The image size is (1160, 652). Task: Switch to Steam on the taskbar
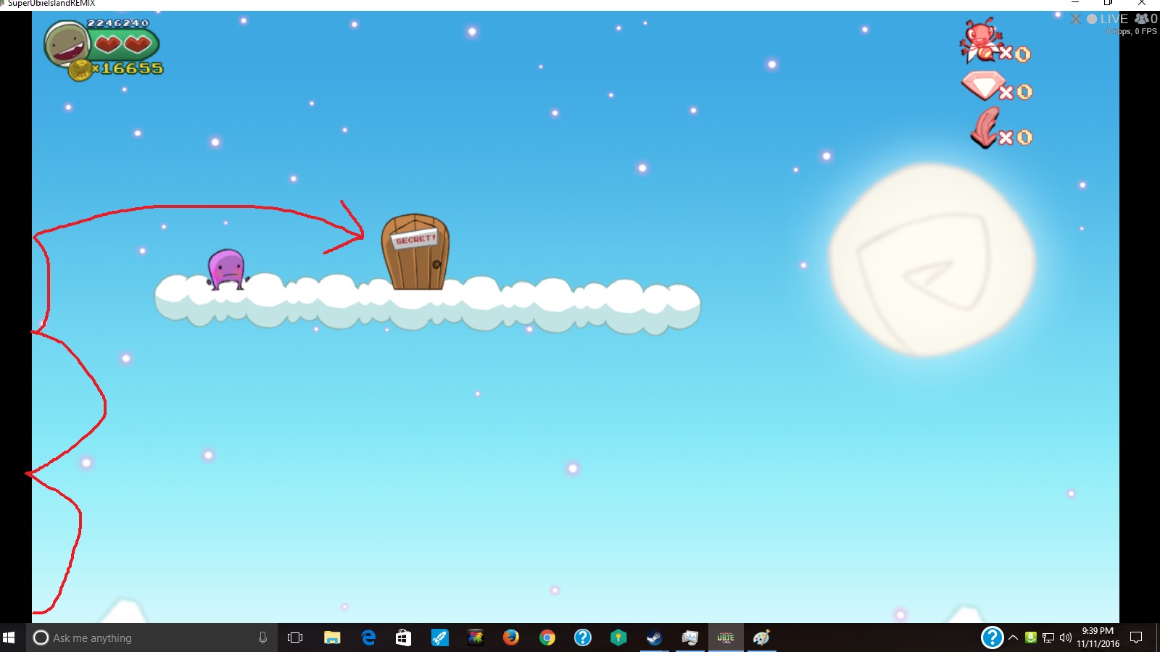(x=654, y=638)
